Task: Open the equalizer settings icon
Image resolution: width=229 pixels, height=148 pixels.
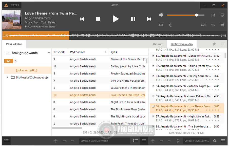Action: 213,15
